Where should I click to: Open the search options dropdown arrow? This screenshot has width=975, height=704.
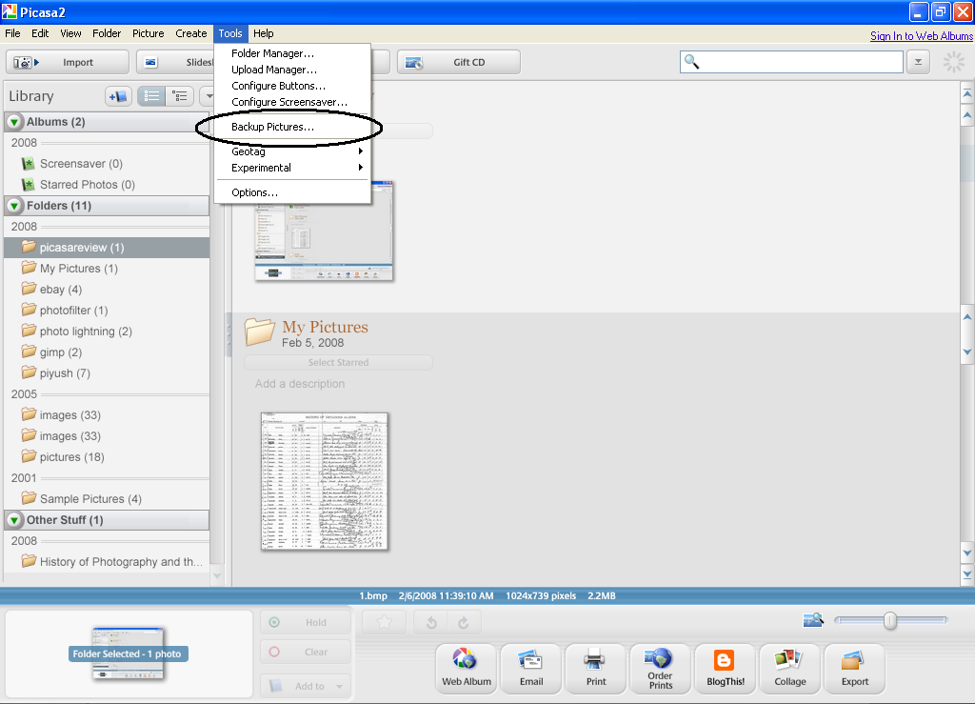[918, 62]
